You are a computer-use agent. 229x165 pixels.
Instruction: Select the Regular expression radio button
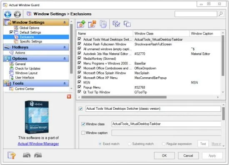tap(164, 144)
